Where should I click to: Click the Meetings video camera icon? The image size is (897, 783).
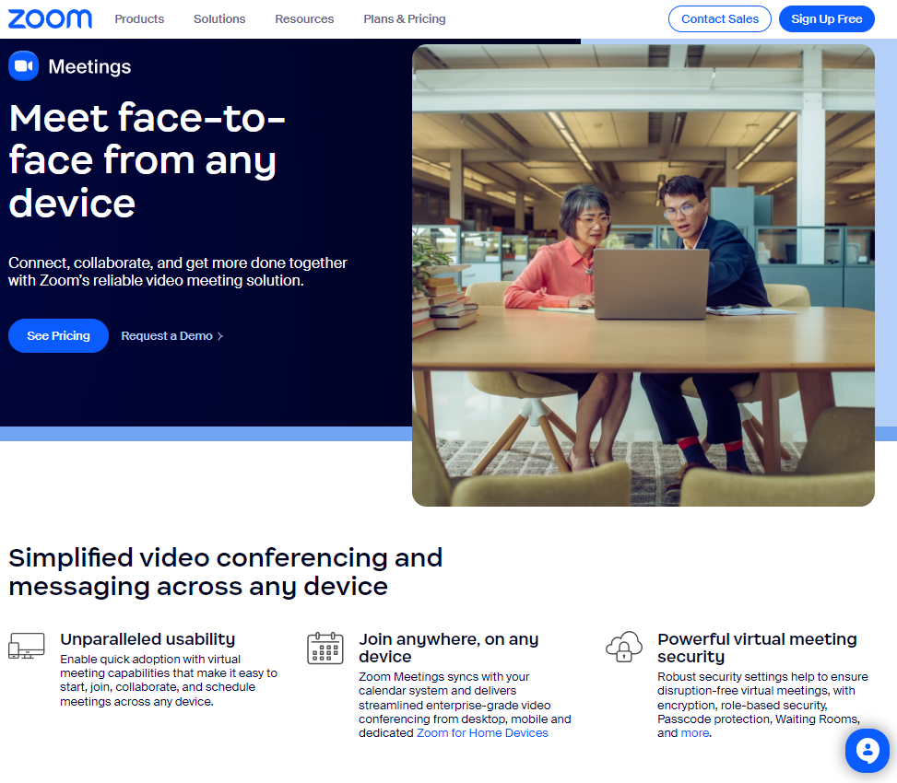point(23,65)
